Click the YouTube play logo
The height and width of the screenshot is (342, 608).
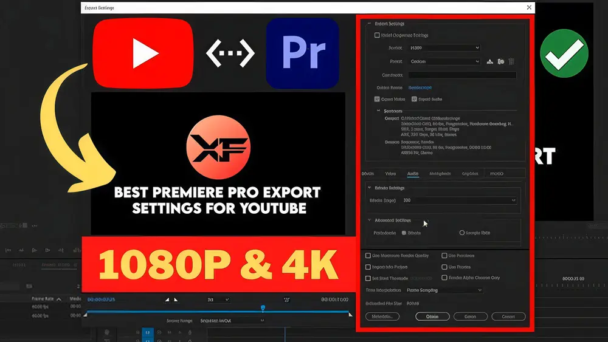pos(143,53)
